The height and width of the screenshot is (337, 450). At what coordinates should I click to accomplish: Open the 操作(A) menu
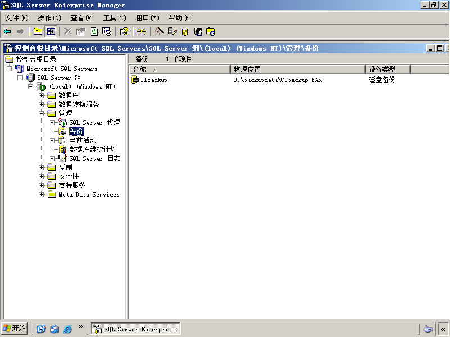[49, 18]
